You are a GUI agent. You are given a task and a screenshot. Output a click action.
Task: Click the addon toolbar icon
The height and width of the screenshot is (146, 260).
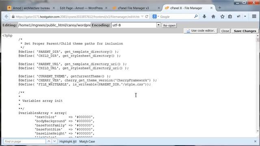(238, 16)
